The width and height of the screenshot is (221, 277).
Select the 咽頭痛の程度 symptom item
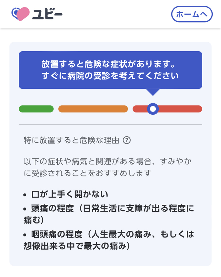click(109, 240)
